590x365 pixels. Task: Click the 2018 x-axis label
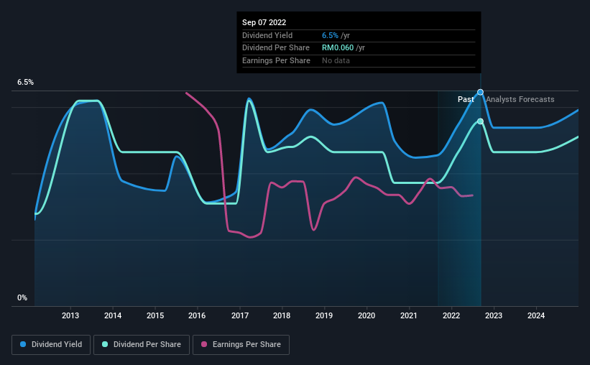point(282,315)
